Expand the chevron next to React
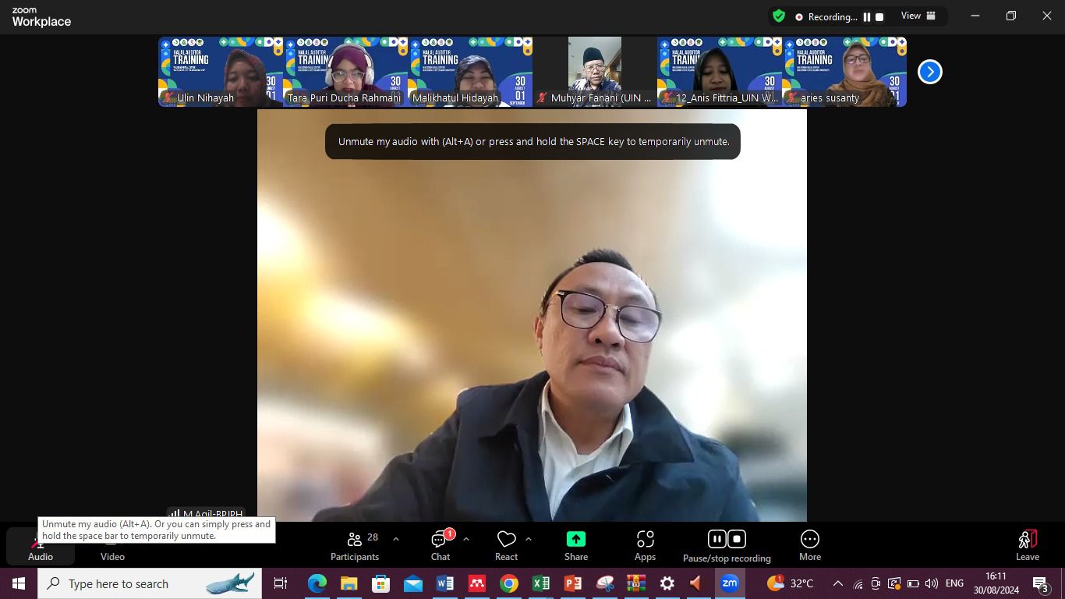 click(x=529, y=539)
